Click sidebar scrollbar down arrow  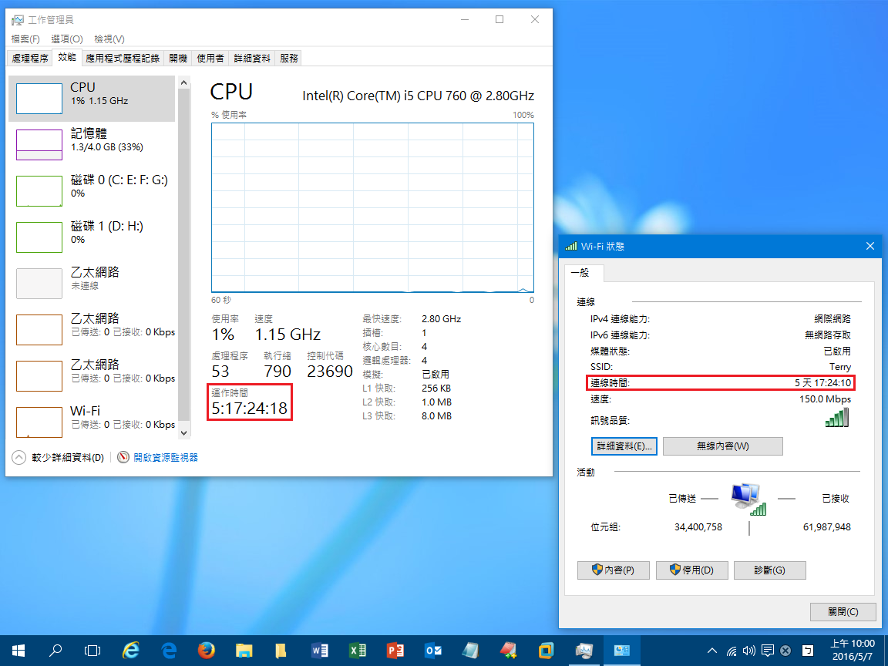tap(183, 433)
